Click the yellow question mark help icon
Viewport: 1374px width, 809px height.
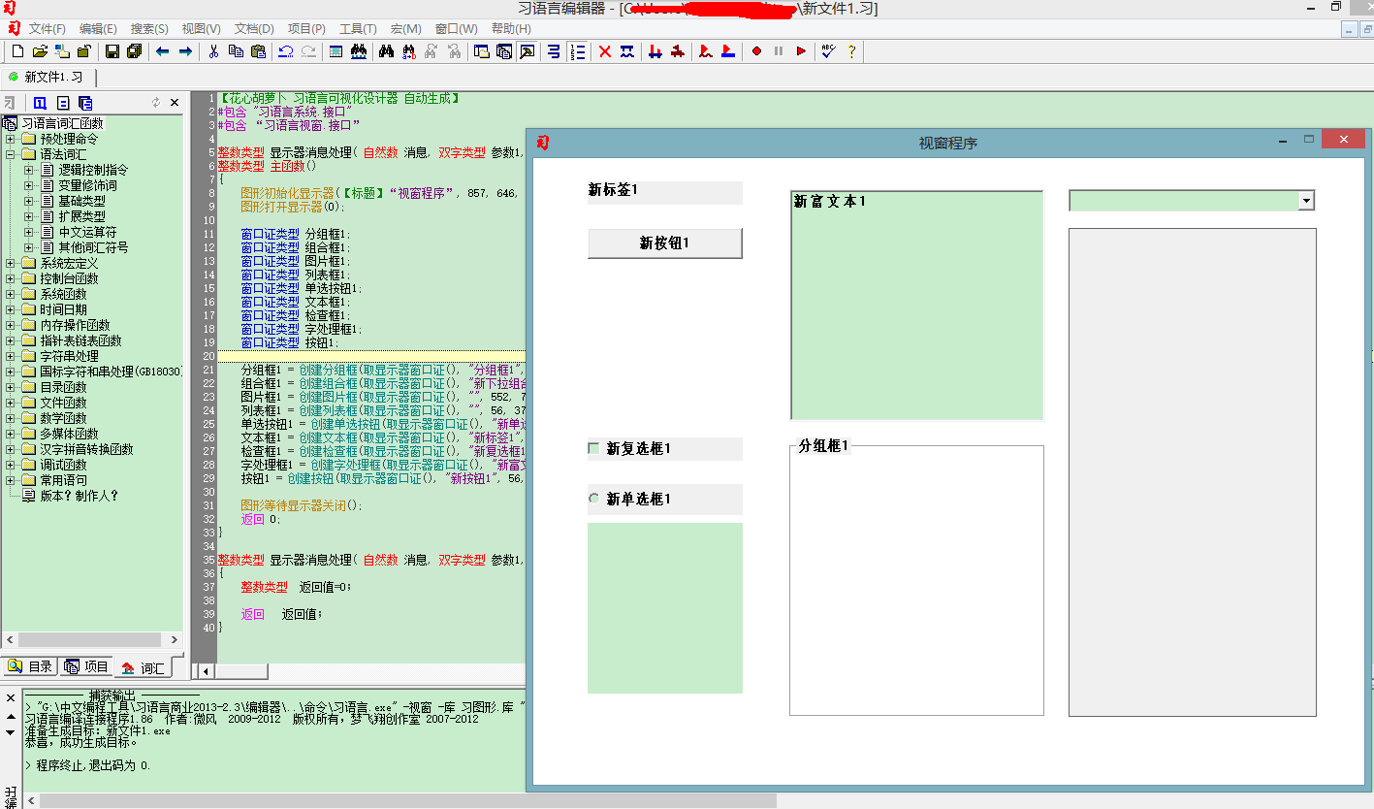coord(851,51)
